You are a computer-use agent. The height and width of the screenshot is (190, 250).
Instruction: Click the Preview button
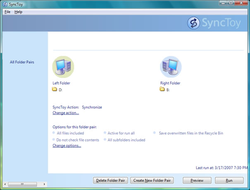[x=197, y=180]
